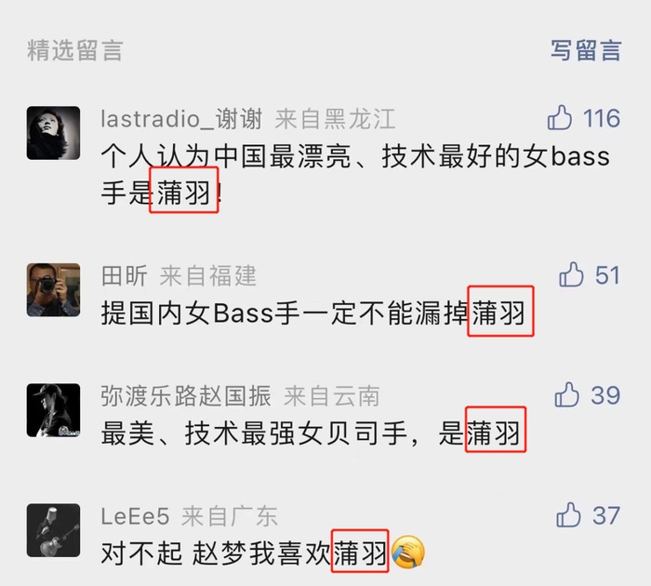Click the 37 like count
The height and width of the screenshot is (586, 651).
coord(606,516)
